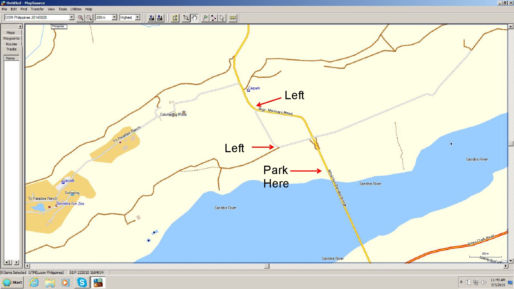
Task: Select the Route tool
Action: 213,18
